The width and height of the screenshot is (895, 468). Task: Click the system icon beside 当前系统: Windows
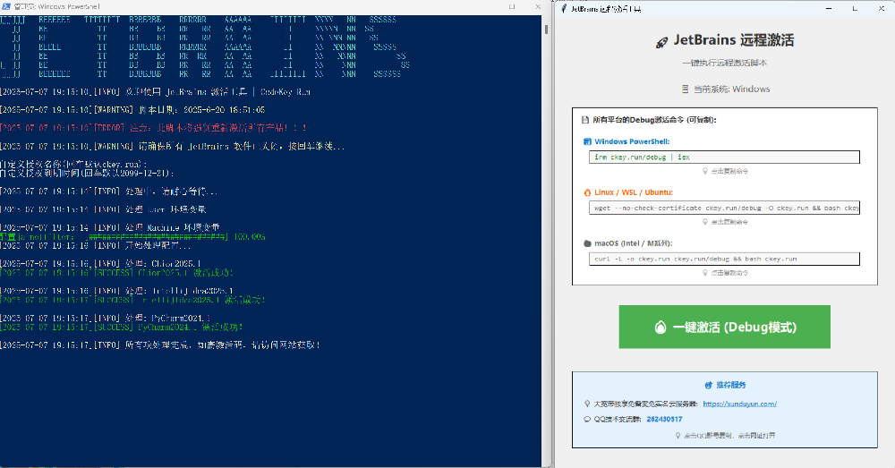685,89
